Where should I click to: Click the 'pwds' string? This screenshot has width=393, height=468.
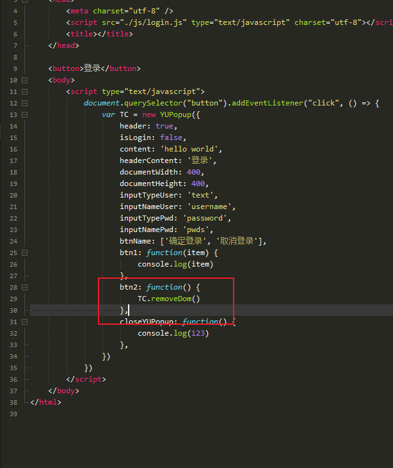[x=196, y=230]
